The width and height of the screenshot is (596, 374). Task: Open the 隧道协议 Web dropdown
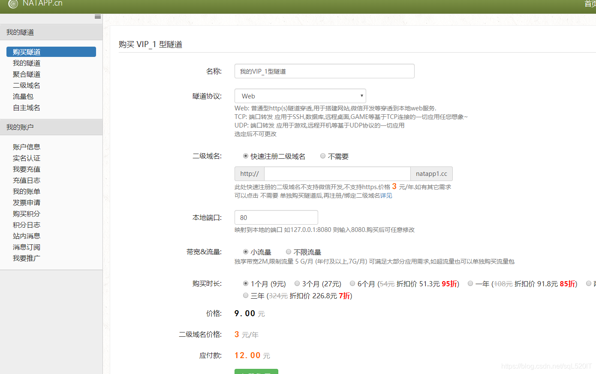300,96
